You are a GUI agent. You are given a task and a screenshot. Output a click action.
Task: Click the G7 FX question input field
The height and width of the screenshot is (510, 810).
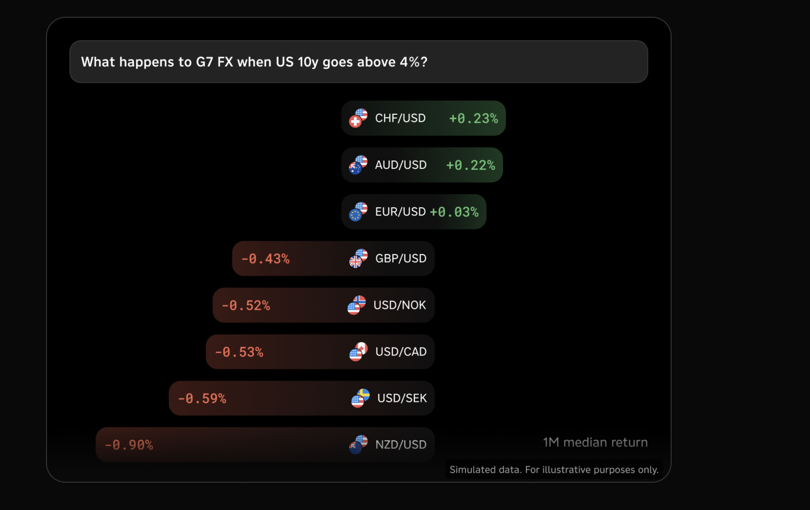[359, 62]
